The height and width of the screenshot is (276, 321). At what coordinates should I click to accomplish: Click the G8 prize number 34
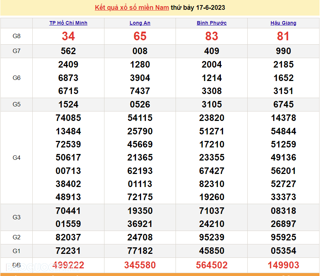tap(68, 36)
